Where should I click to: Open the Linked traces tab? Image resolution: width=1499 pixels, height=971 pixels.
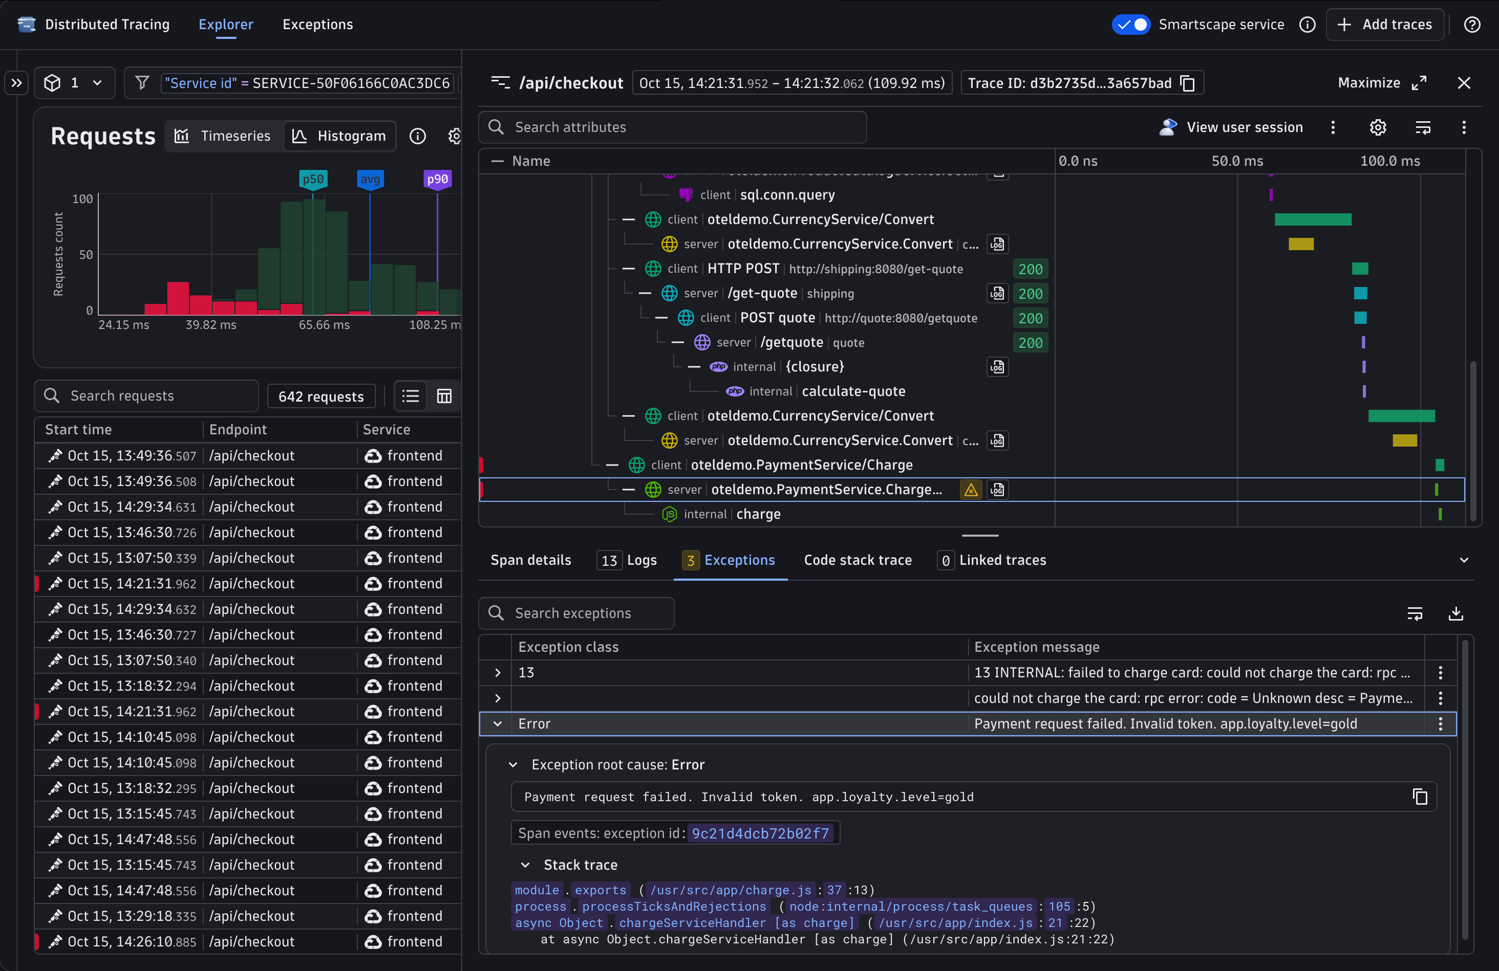tap(992, 560)
